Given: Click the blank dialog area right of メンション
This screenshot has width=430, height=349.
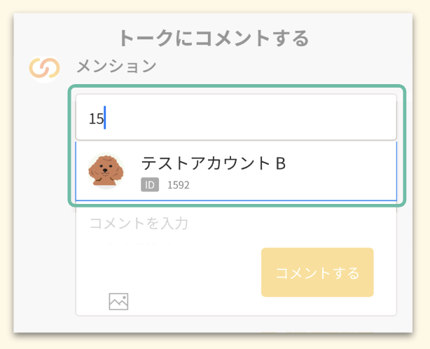Looking at the screenshot, I should 280,67.
